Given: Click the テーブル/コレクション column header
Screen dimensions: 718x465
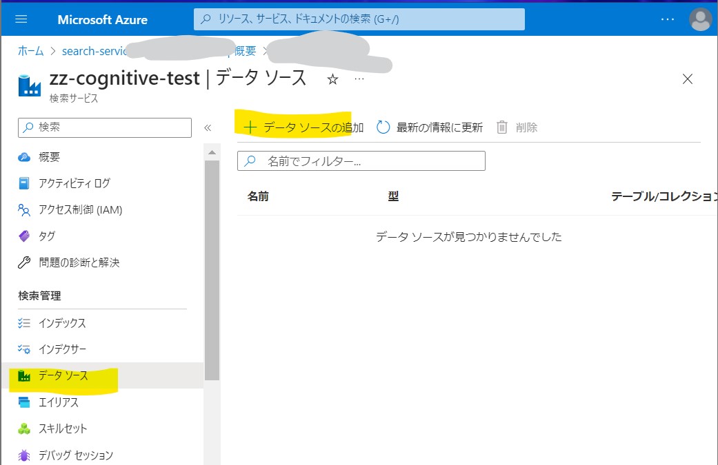Looking at the screenshot, I should click(664, 196).
